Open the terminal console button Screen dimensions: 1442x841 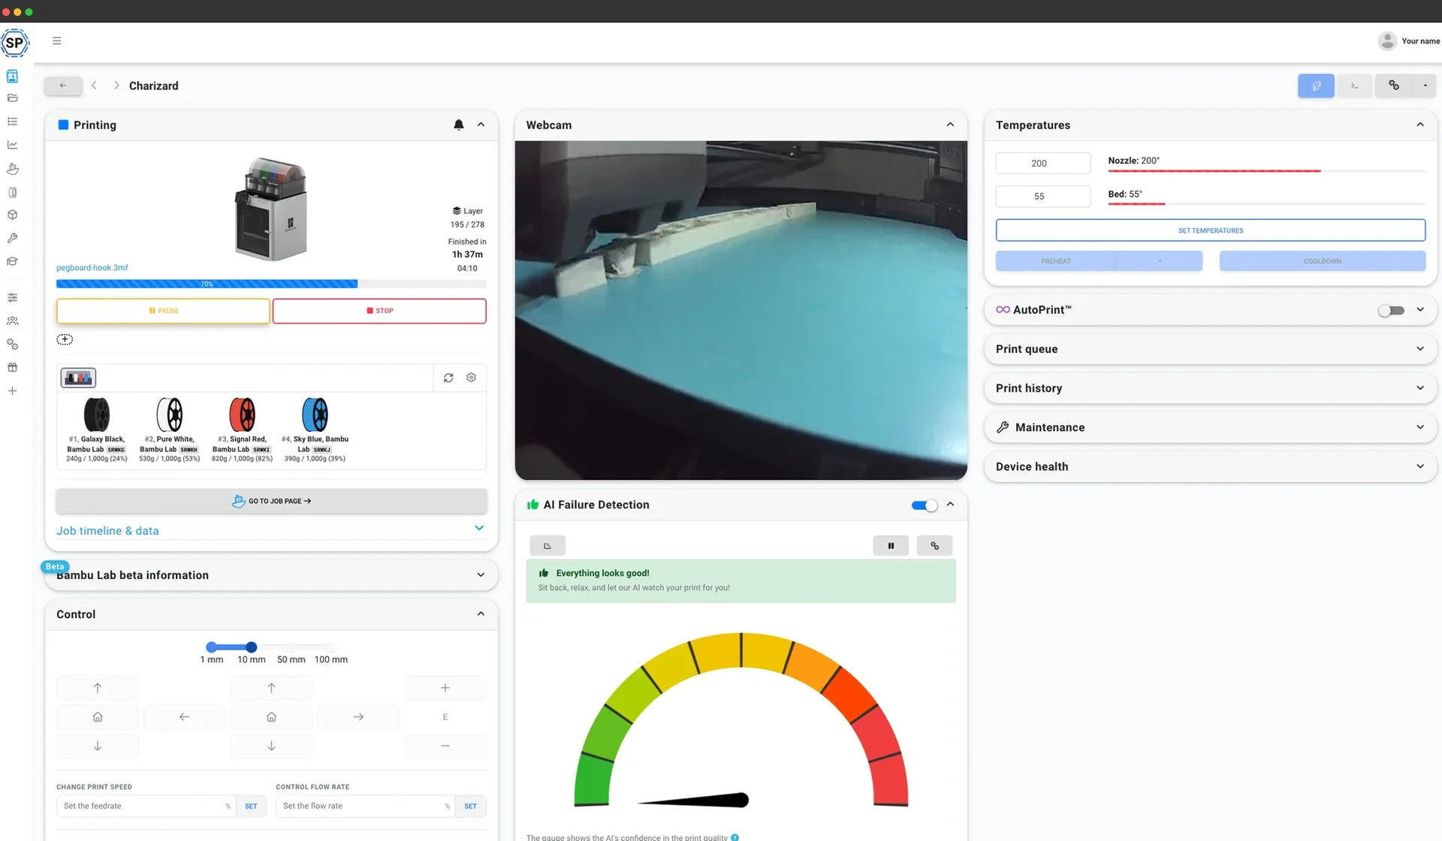tap(1354, 86)
